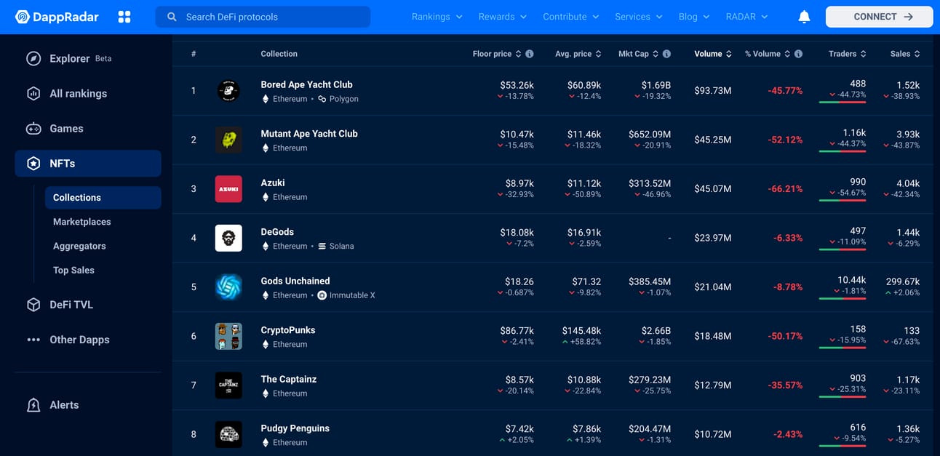Image resolution: width=940 pixels, height=456 pixels.
Task: Click The Captainz collection logo
Action: click(x=228, y=385)
